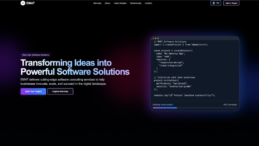
Task: Click the Explore Services button
Action: (x=60, y=91)
